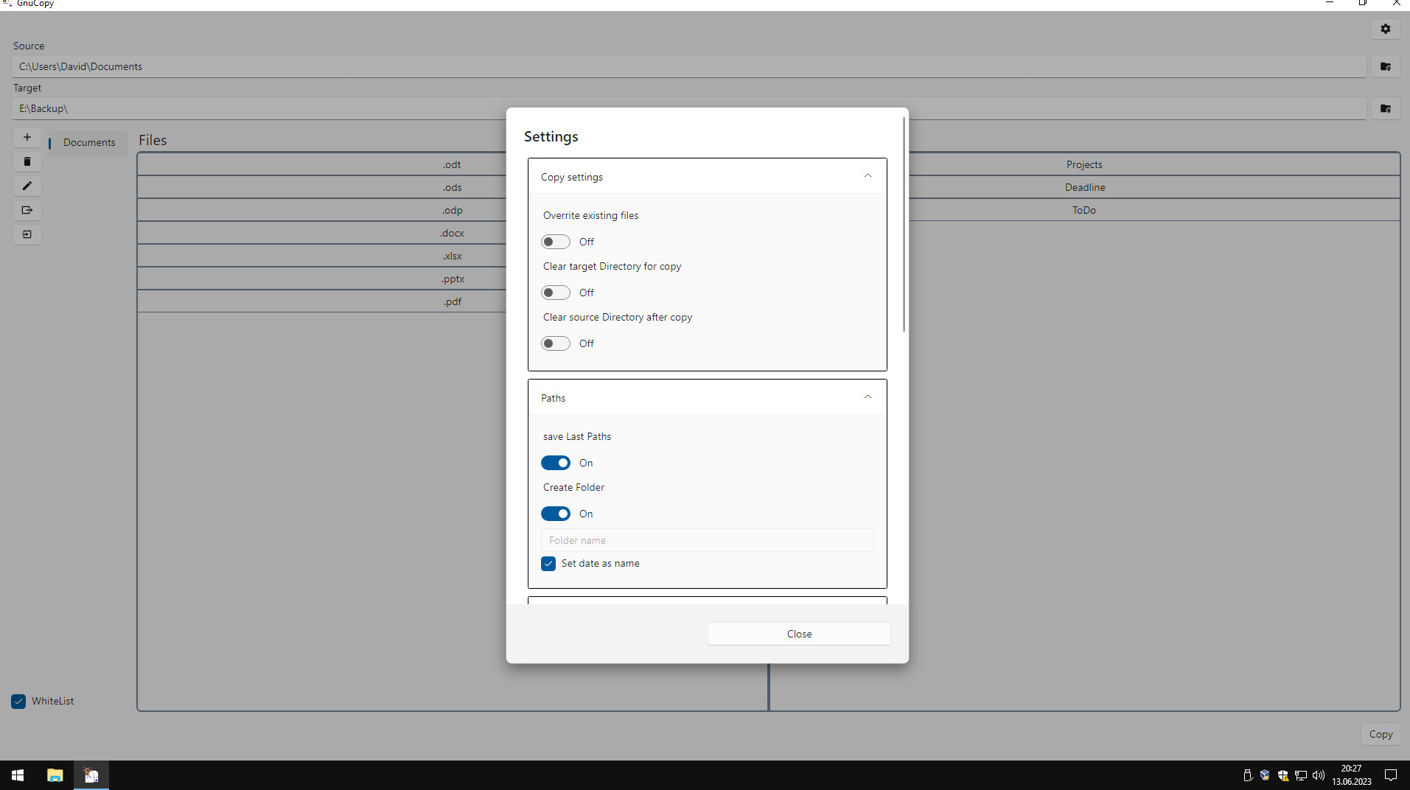Click the Source path field

pos(688,66)
